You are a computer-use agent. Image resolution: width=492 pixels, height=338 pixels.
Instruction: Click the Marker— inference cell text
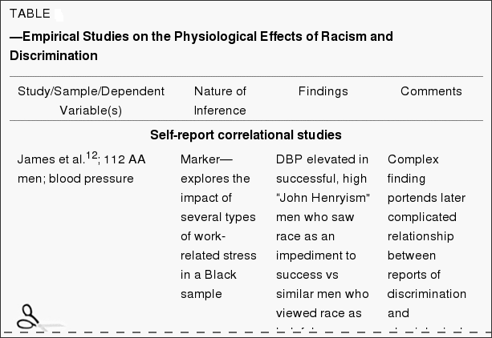(206, 159)
